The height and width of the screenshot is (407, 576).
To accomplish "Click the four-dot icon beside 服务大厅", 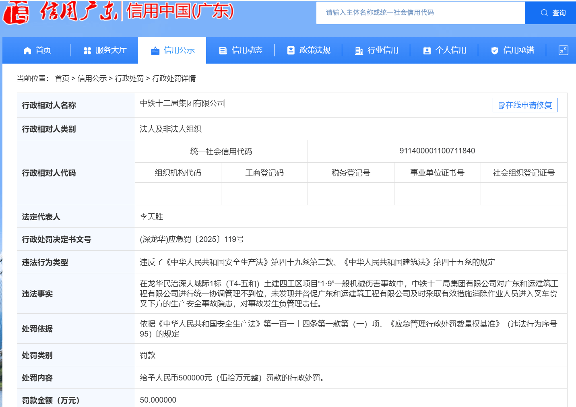I will (x=87, y=51).
